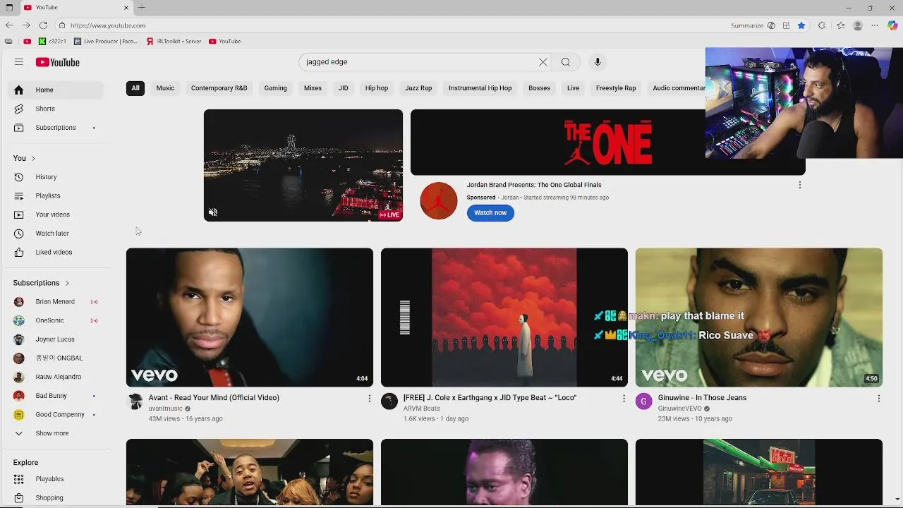903x508 pixels.
Task: Open the Ginuwine In Those Jeans thumbnail
Action: 759,317
